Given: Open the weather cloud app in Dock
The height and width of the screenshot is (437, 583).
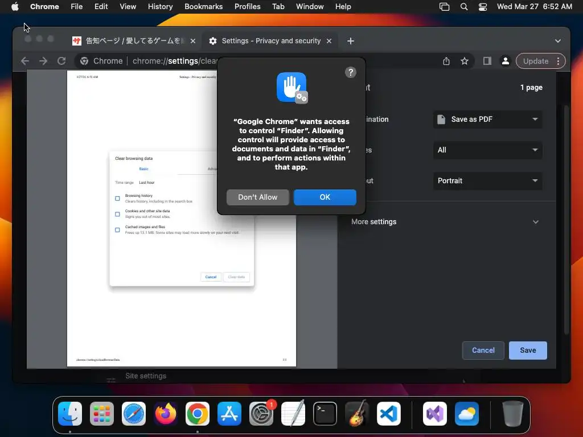Looking at the screenshot, I should pyautogui.click(x=467, y=414).
